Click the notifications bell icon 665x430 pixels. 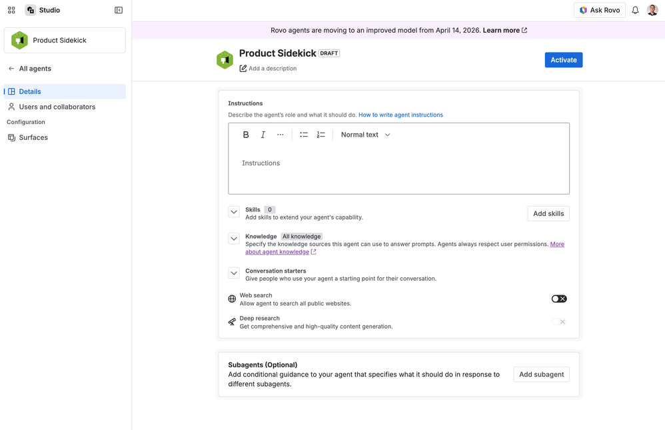tap(635, 10)
